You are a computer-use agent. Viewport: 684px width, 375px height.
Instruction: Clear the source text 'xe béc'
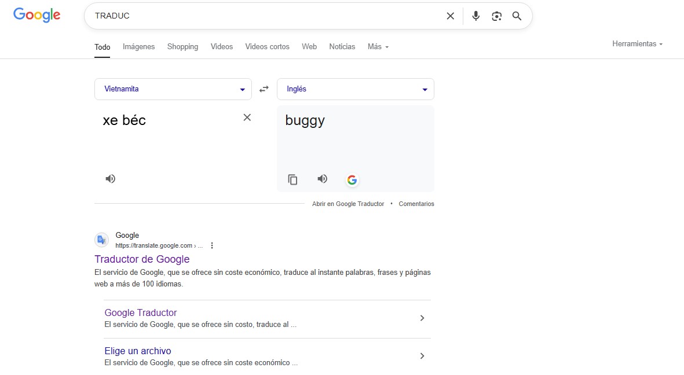click(247, 117)
